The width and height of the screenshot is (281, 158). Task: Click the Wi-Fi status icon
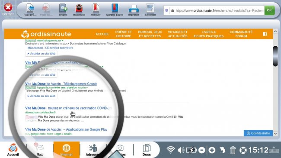coord(171,150)
